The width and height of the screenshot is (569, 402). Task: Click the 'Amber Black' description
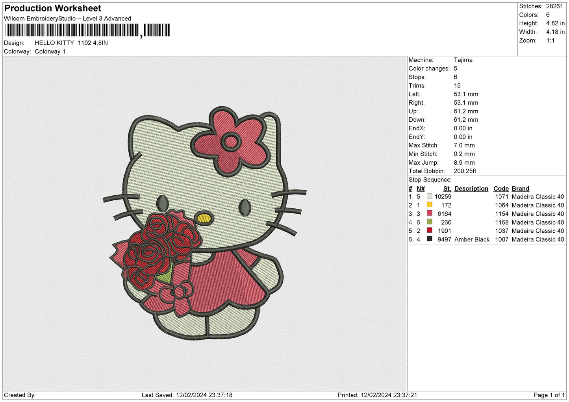(x=472, y=239)
